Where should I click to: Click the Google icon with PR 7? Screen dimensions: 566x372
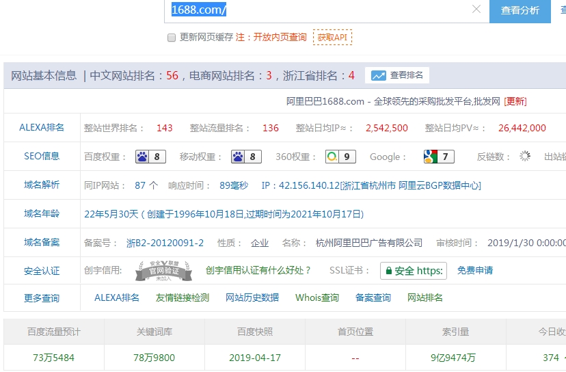[x=430, y=157]
